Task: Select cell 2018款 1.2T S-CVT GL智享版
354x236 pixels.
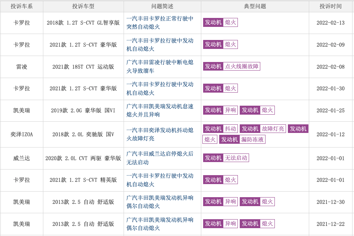Action: tap(83, 23)
